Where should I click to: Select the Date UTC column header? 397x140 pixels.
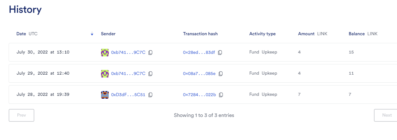(x=27, y=34)
